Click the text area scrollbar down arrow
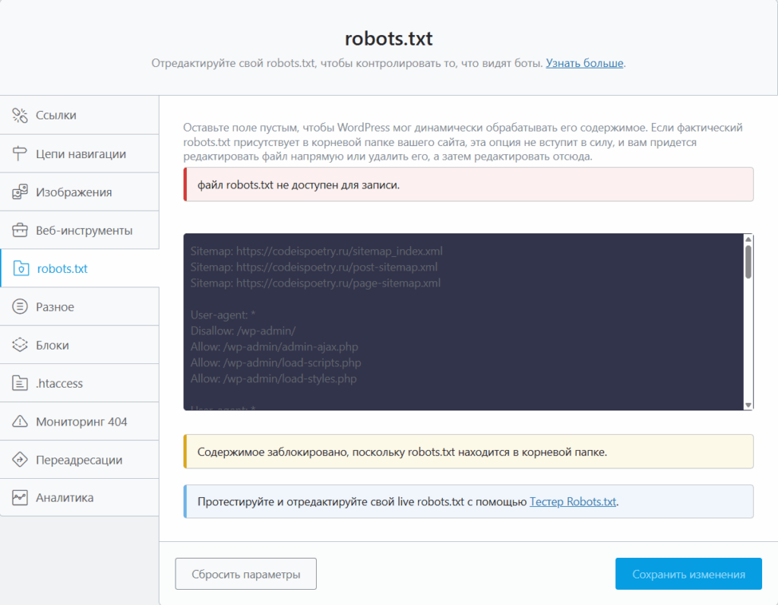Image resolution: width=778 pixels, height=605 pixels. click(x=748, y=404)
